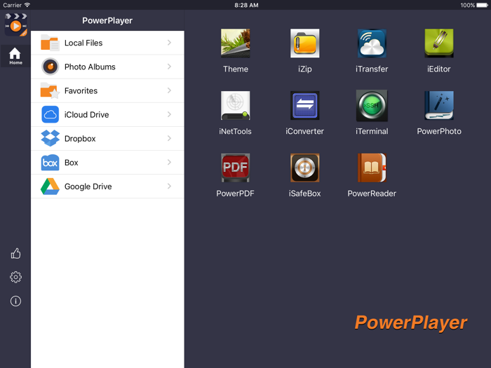Open the iConverter arrows icon
Image resolution: width=491 pixels, height=368 pixels.
[304, 105]
